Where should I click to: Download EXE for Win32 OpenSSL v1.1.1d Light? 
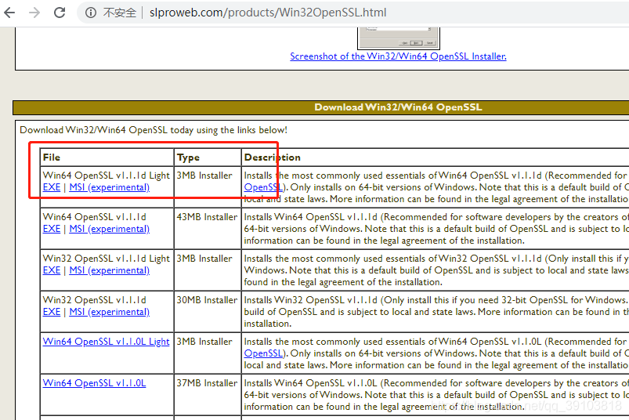click(52, 270)
